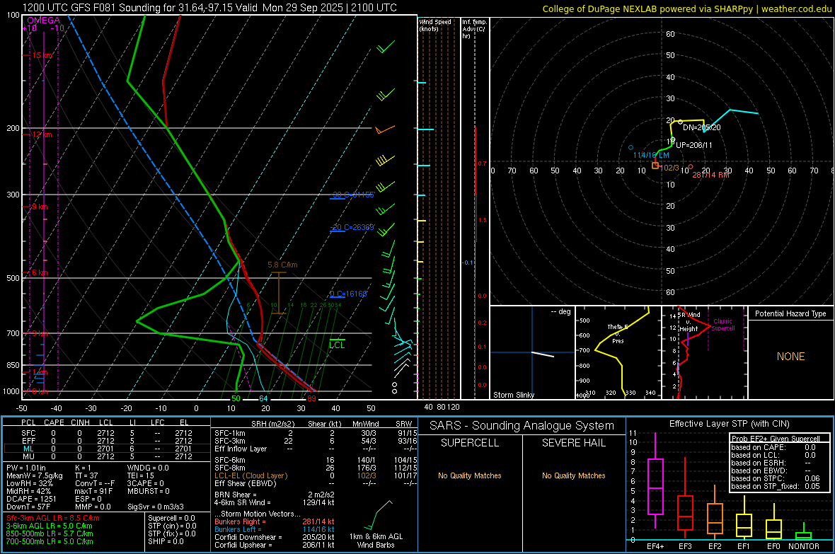
Task: Select the MU parcel row
Action: 107,456
